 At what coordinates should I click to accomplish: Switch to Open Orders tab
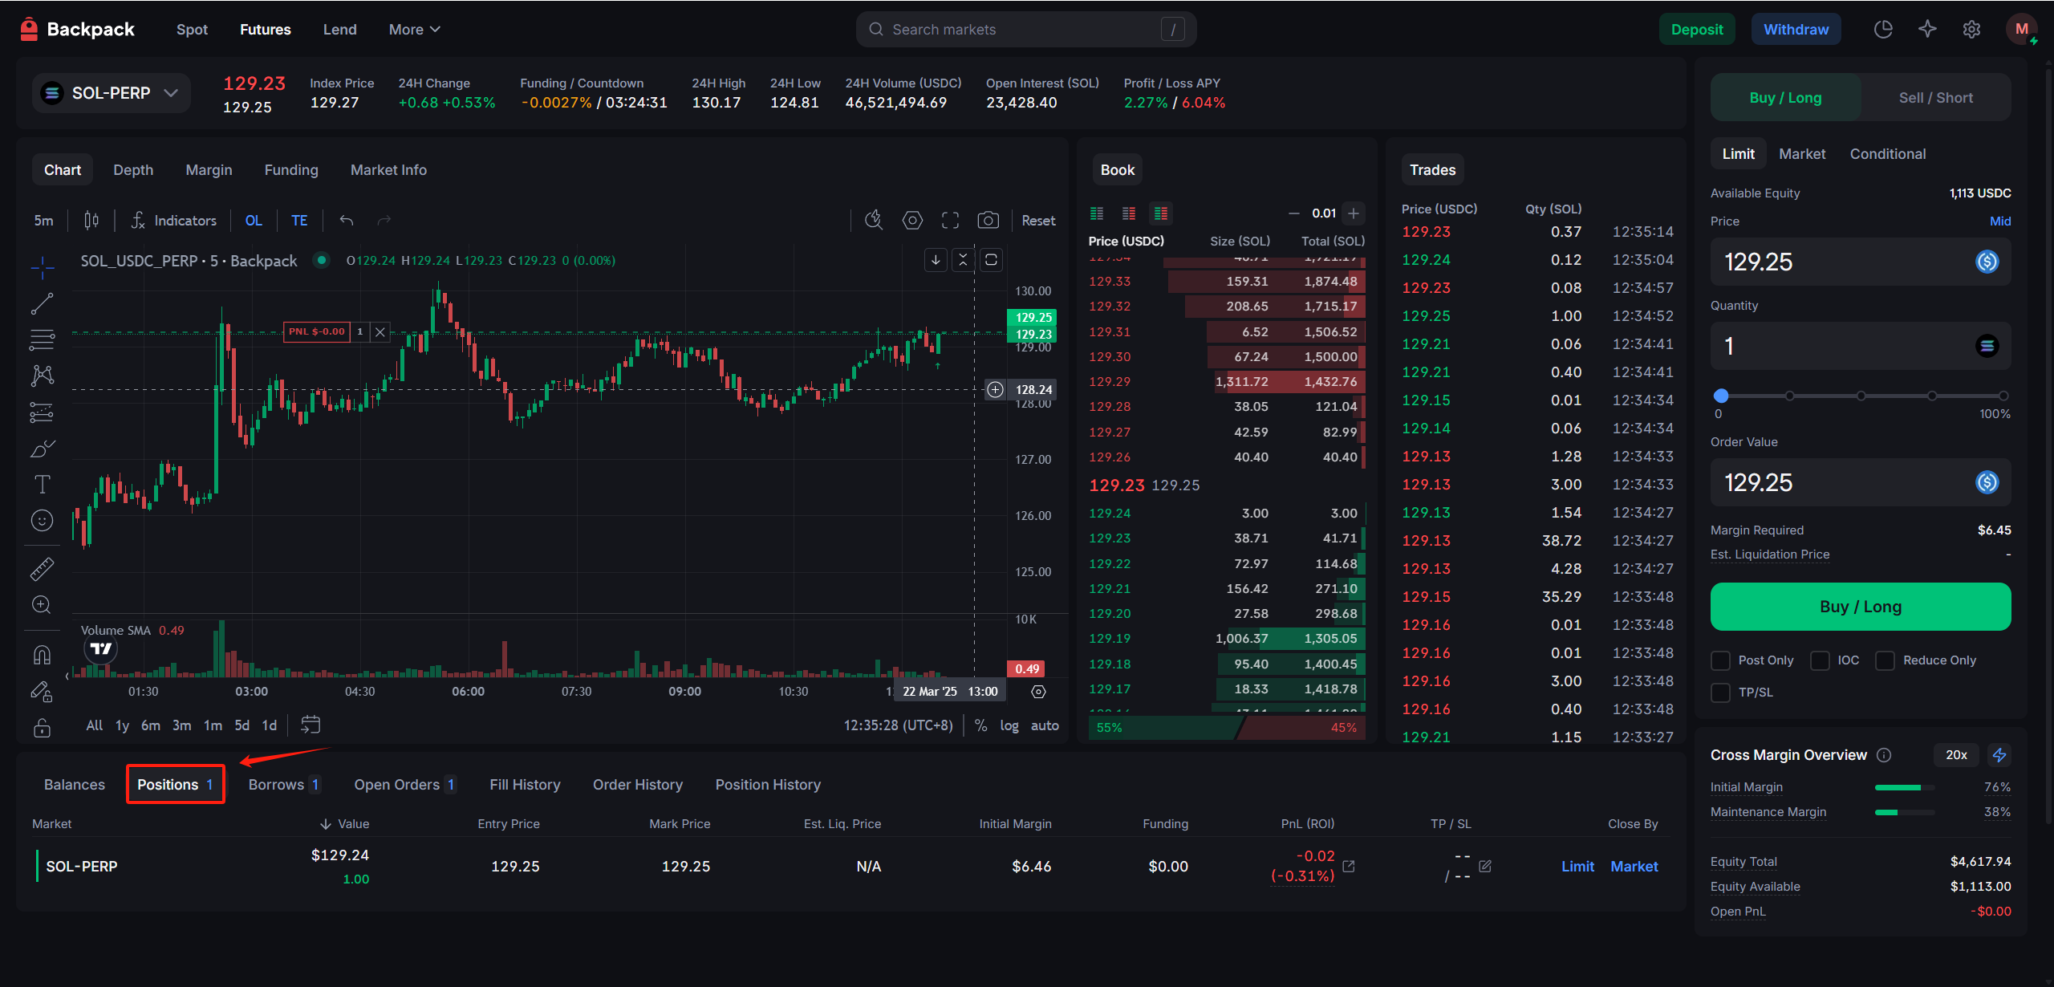coord(405,785)
